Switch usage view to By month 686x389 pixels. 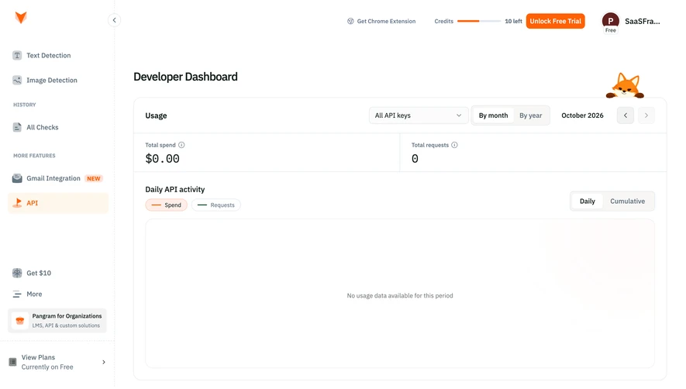pyautogui.click(x=493, y=115)
